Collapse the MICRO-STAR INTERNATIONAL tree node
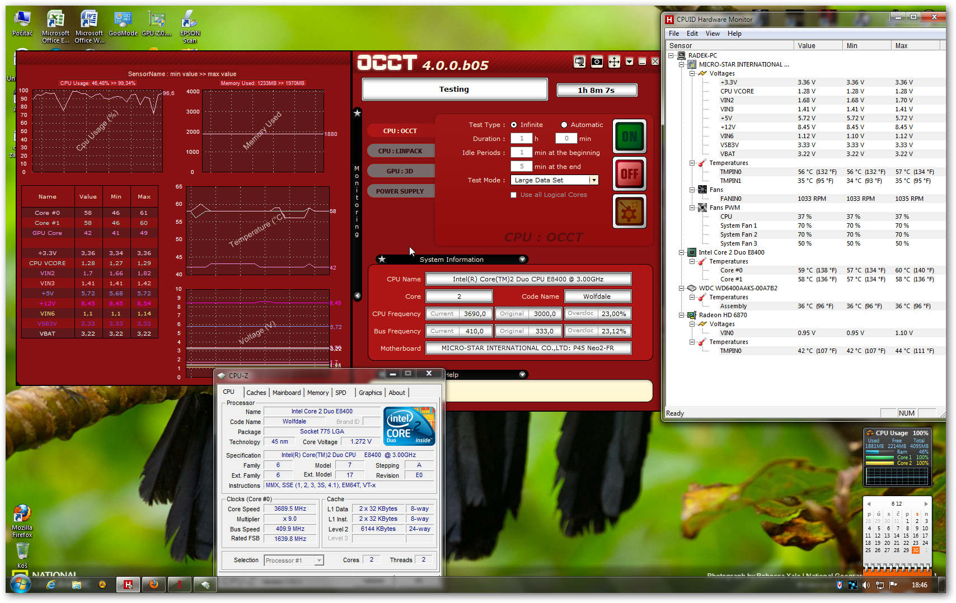 (x=681, y=64)
